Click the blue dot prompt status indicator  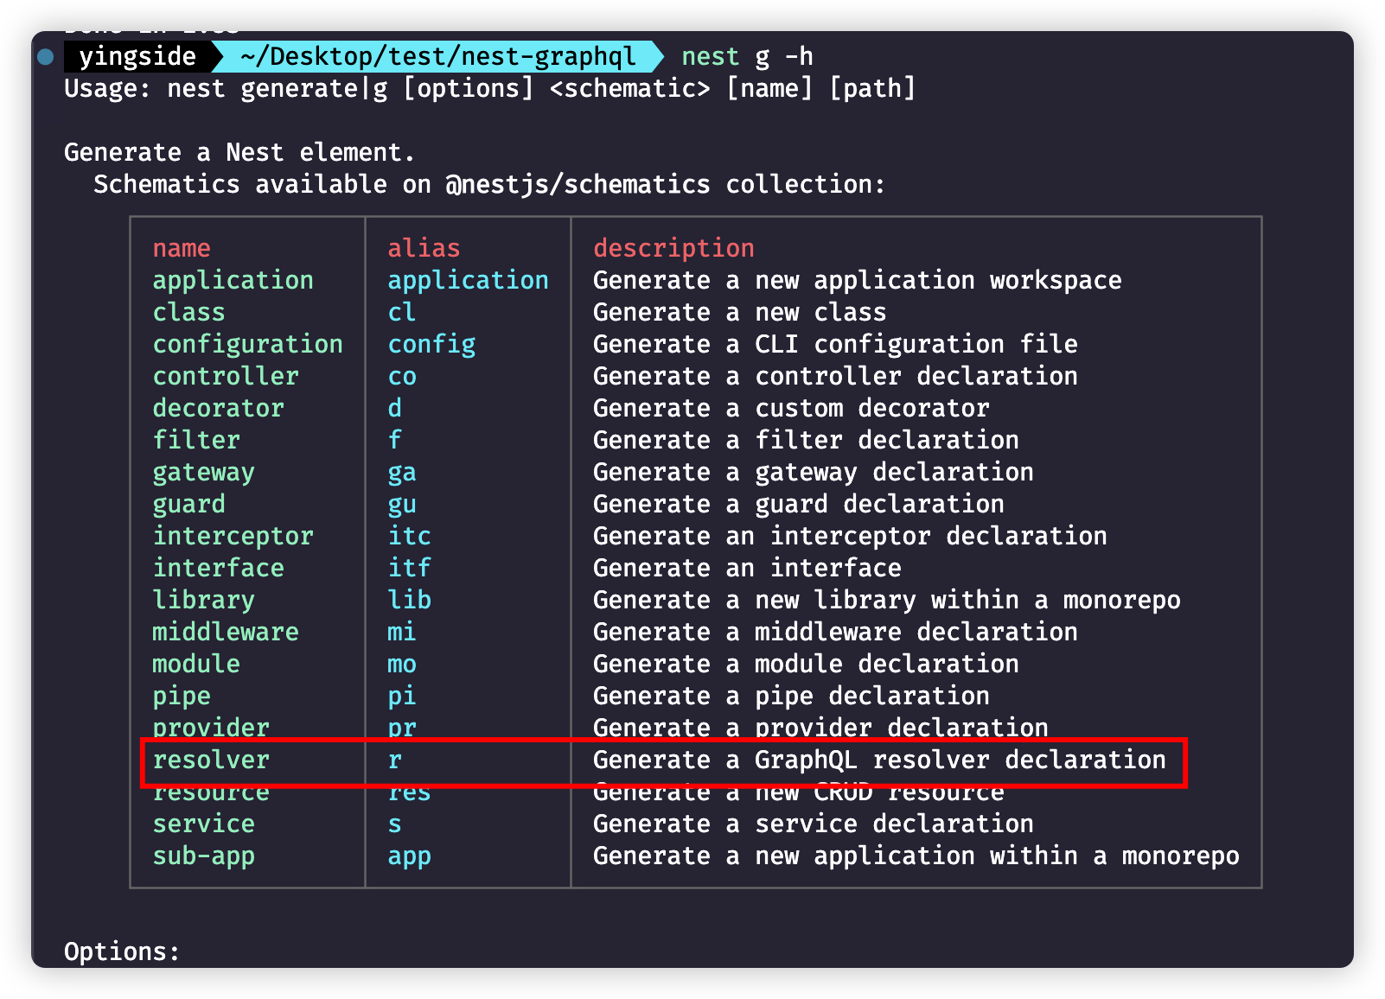pos(46,57)
